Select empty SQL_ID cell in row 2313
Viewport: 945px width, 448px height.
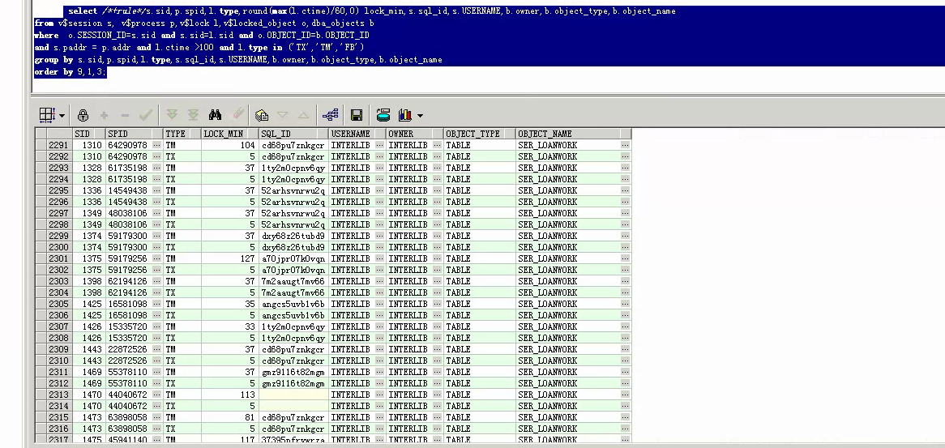coord(292,395)
